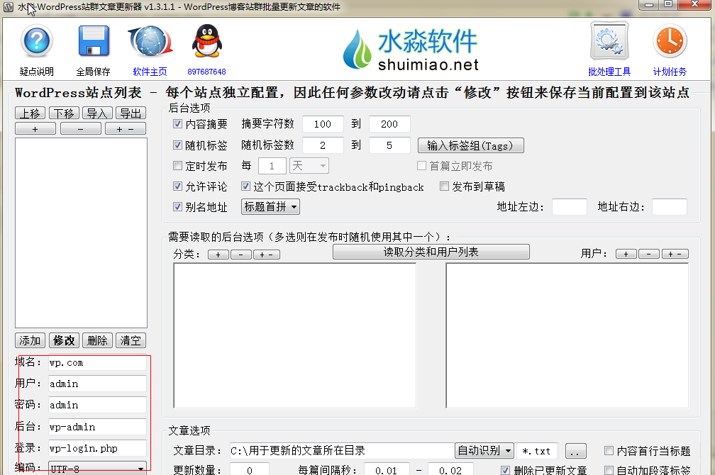The image size is (715, 475).
Task: Open the 标题首拼 dropdown
Action: 270,206
